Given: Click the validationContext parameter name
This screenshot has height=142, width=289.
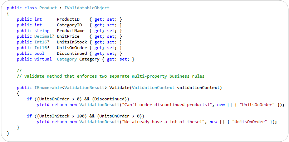Looking at the screenshot, I should click(198, 88).
